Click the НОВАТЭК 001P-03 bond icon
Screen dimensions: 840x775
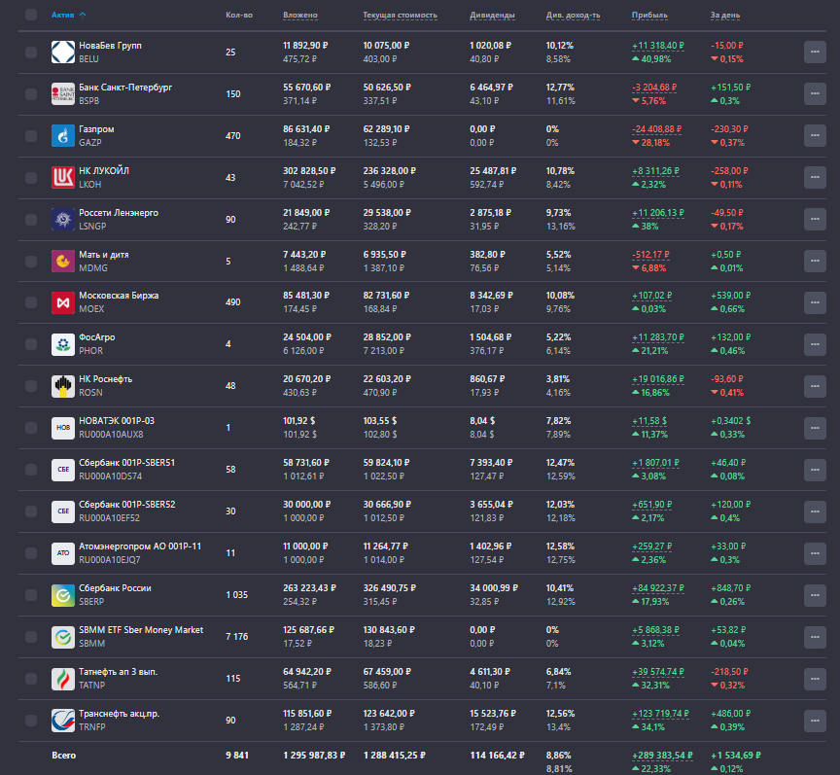click(x=63, y=428)
